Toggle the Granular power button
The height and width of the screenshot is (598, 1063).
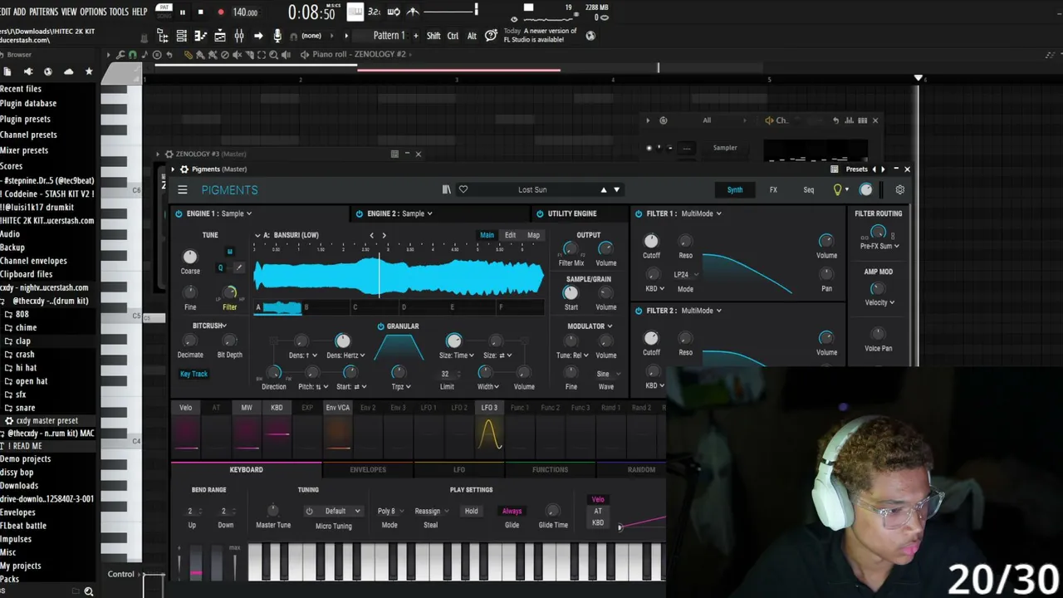[380, 326]
